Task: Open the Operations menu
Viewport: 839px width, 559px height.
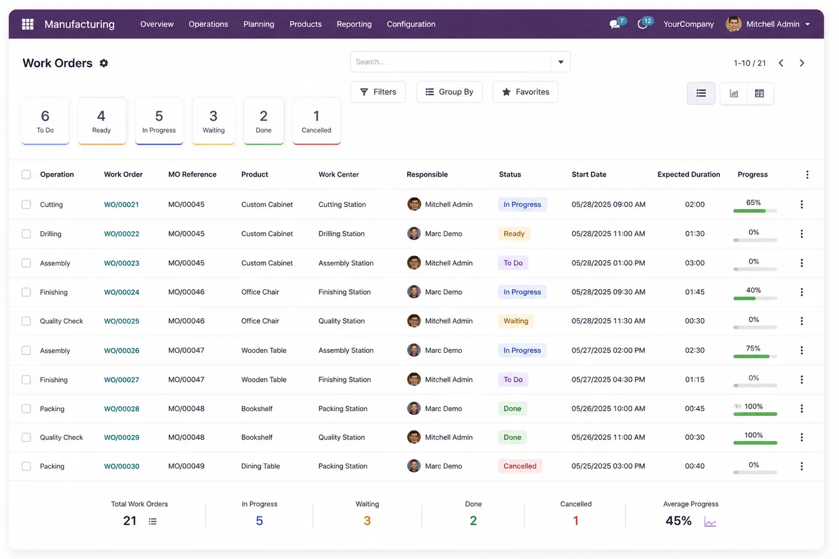Action: click(208, 24)
